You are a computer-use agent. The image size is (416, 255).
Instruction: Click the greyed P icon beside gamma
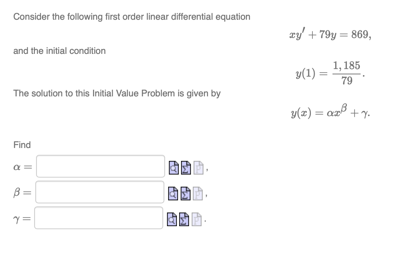point(196,219)
